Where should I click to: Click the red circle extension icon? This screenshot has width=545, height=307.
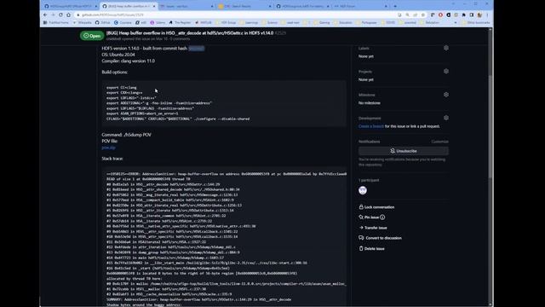point(440,15)
